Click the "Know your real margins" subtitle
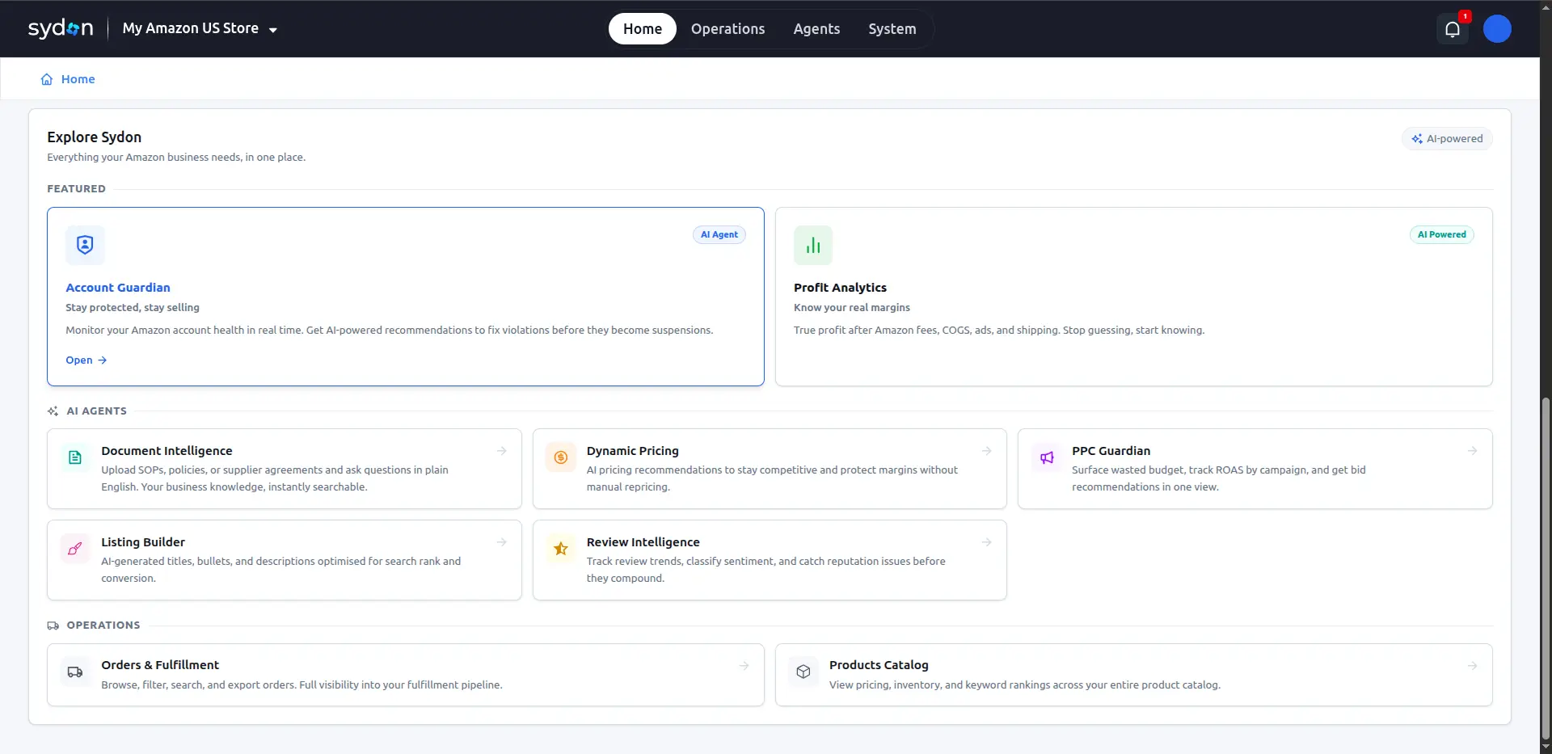This screenshot has height=754, width=1552. [x=852, y=308]
